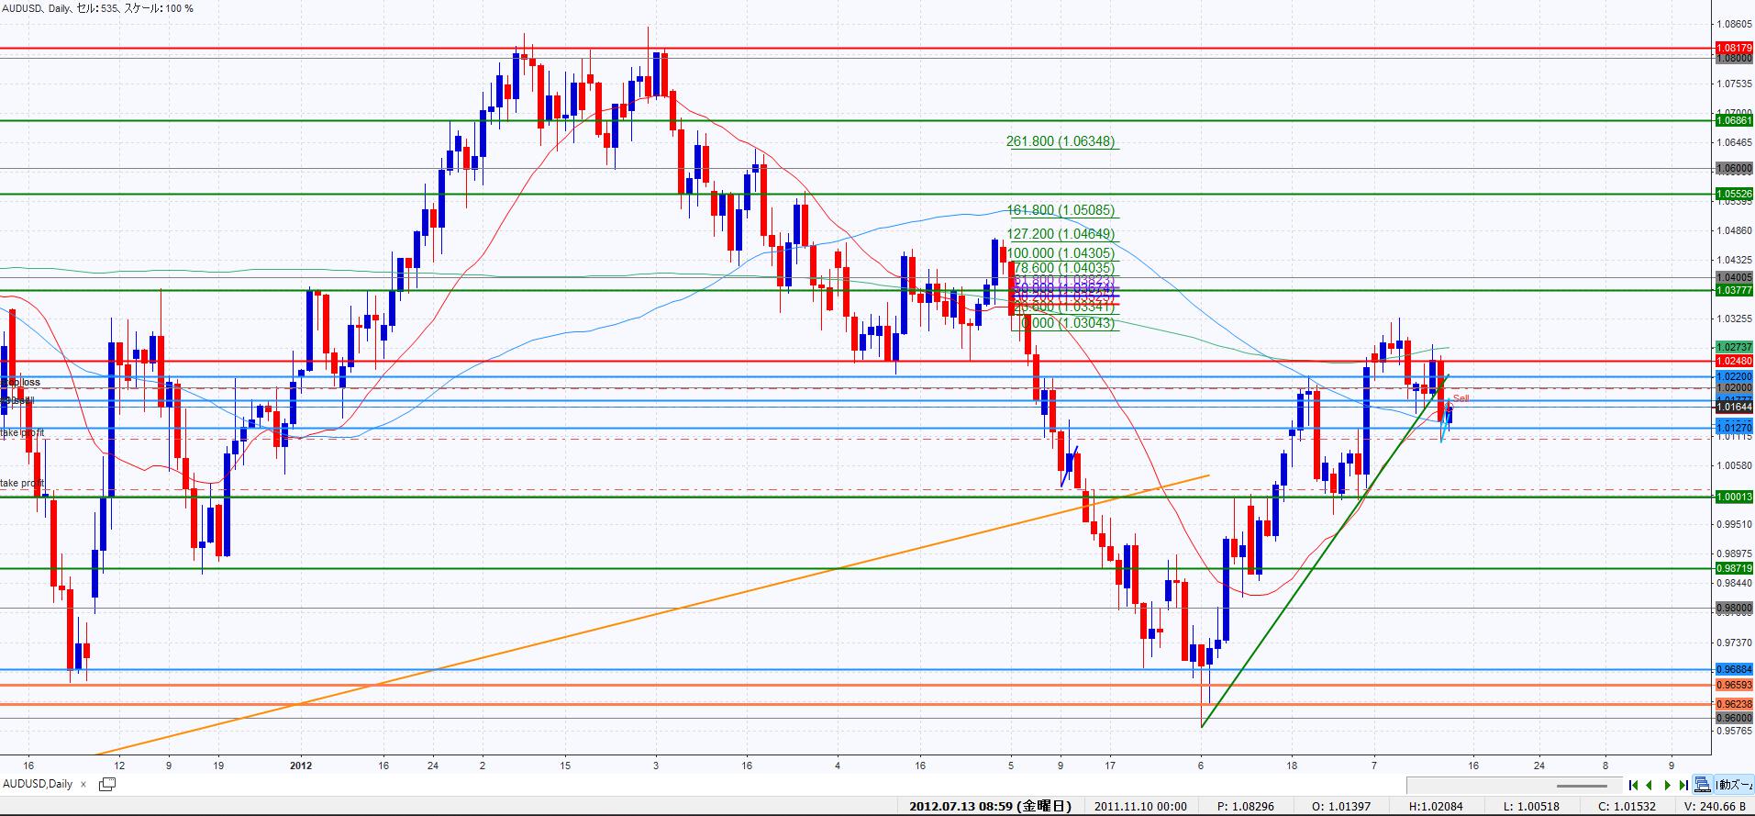Viewport: 1755px width, 816px height.
Task: Select the blue 0.96884 price label
Action: coord(1733,669)
